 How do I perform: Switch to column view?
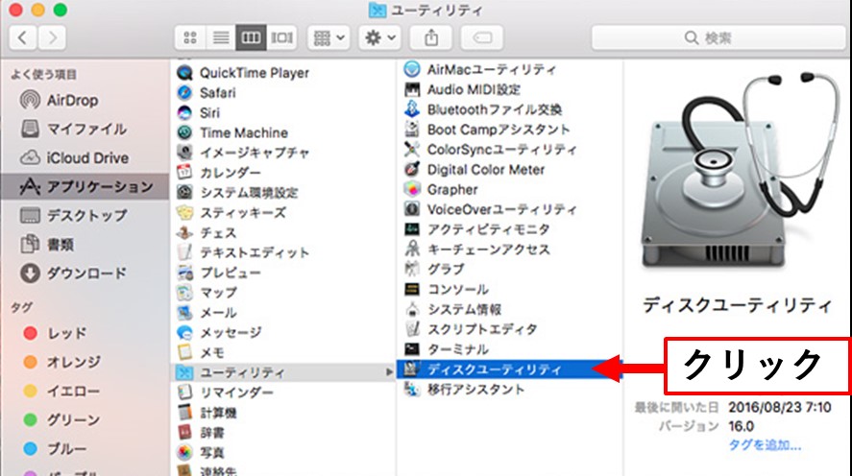point(251,38)
